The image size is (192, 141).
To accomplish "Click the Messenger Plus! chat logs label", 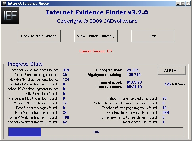I will click(33, 98).
